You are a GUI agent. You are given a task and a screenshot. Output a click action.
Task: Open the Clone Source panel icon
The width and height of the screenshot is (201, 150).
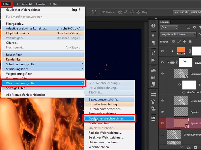click(x=153, y=108)
